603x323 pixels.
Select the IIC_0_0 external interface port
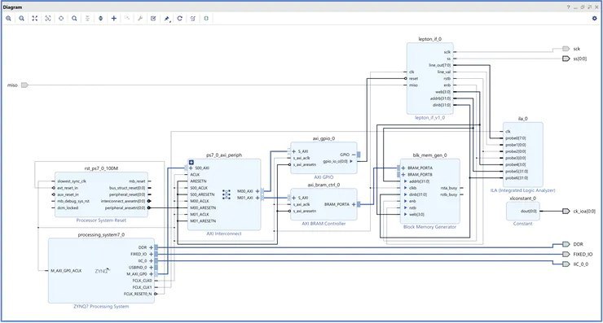click(566, 264)
